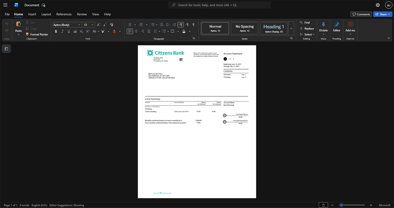The width and height of the screenshot is (394, 208).
Task: Apply the Heading 1 style
Action: 274,29
